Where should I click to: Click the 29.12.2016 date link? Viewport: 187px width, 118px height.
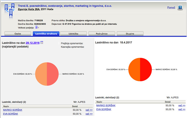pyautogui.click(x=33, y=43)
